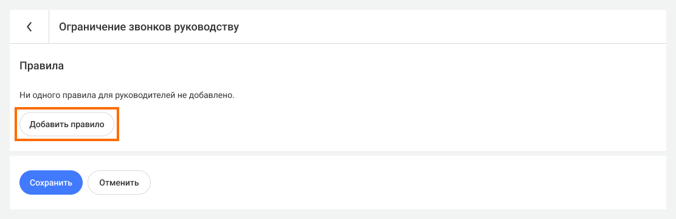
Task: Click the gray gap between the two panels
Action: point(338,153)
